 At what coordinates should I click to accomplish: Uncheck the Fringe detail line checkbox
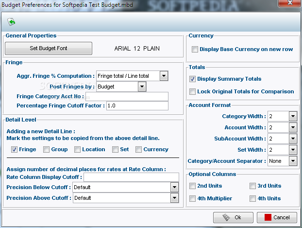click(14, 150)
